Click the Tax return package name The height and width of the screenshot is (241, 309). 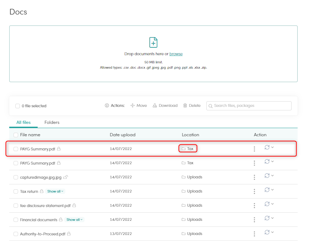coord(29,191)
